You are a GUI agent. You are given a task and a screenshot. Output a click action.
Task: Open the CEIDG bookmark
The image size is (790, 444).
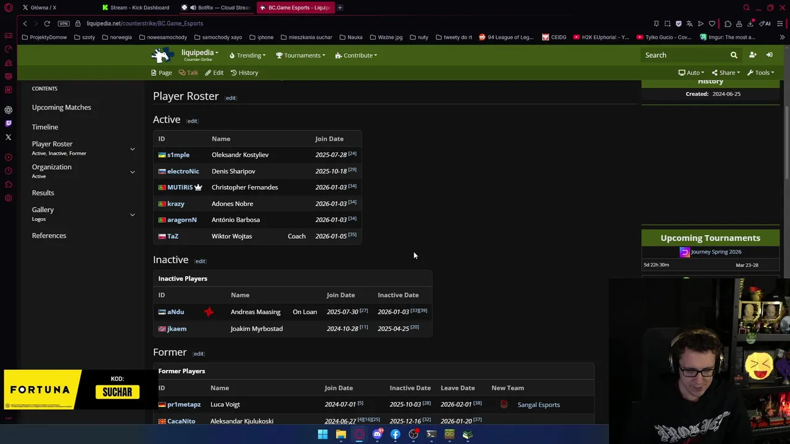(x=554, y=37)
